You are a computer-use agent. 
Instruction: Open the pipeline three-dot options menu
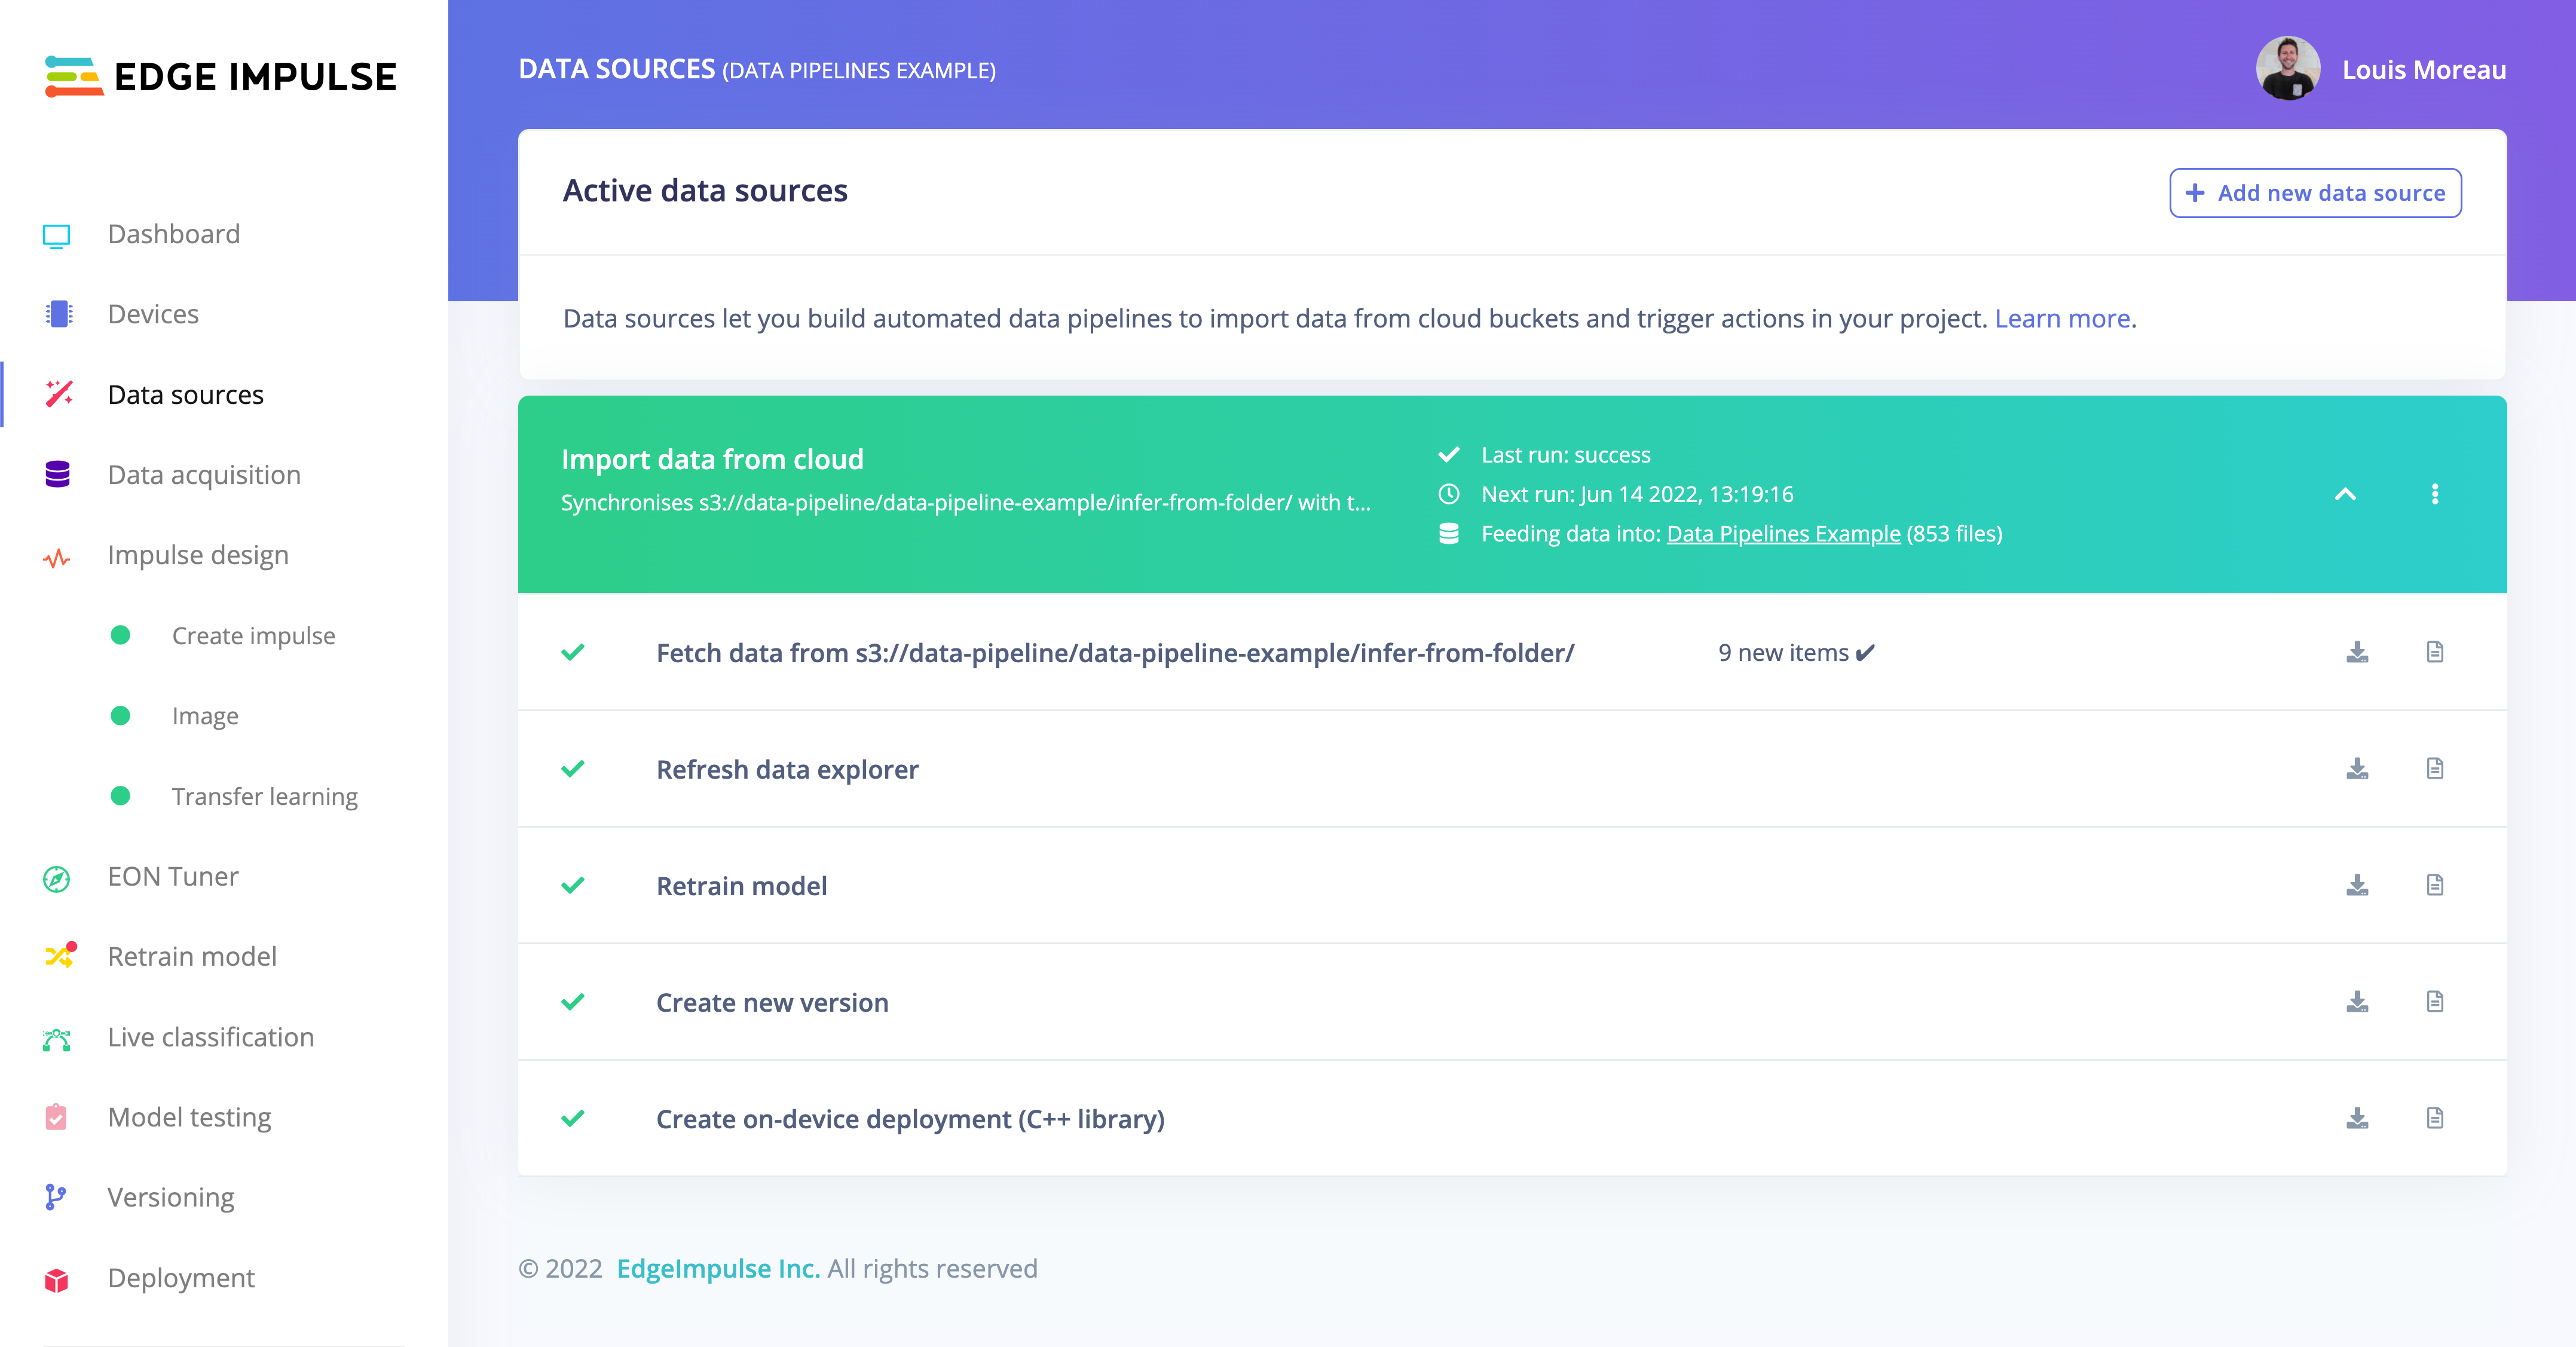click(2435, 494)
